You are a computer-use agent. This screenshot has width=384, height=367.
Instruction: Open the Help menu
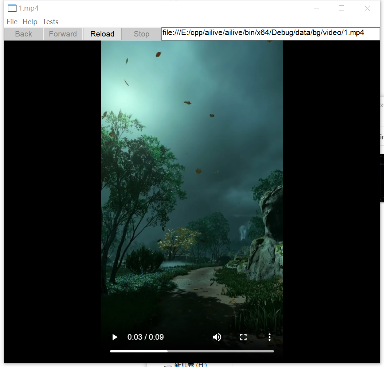(30, 22)
